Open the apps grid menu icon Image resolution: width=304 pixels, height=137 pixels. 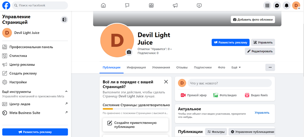[x=267, y=5]
